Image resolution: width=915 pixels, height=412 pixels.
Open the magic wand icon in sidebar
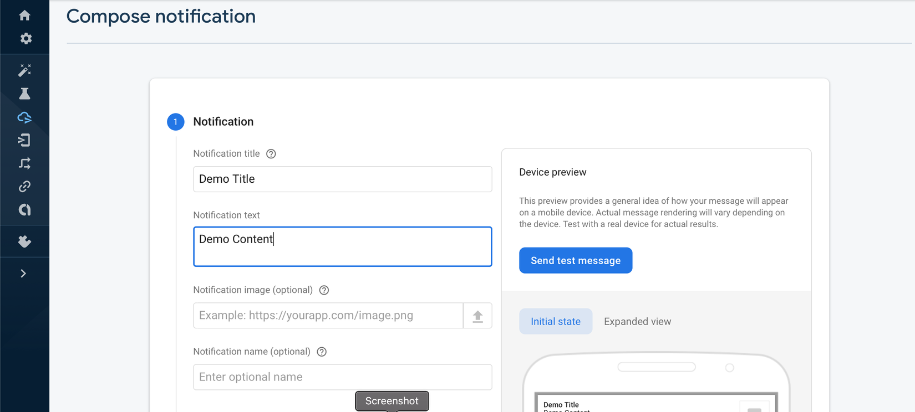(x=24, y=70)
